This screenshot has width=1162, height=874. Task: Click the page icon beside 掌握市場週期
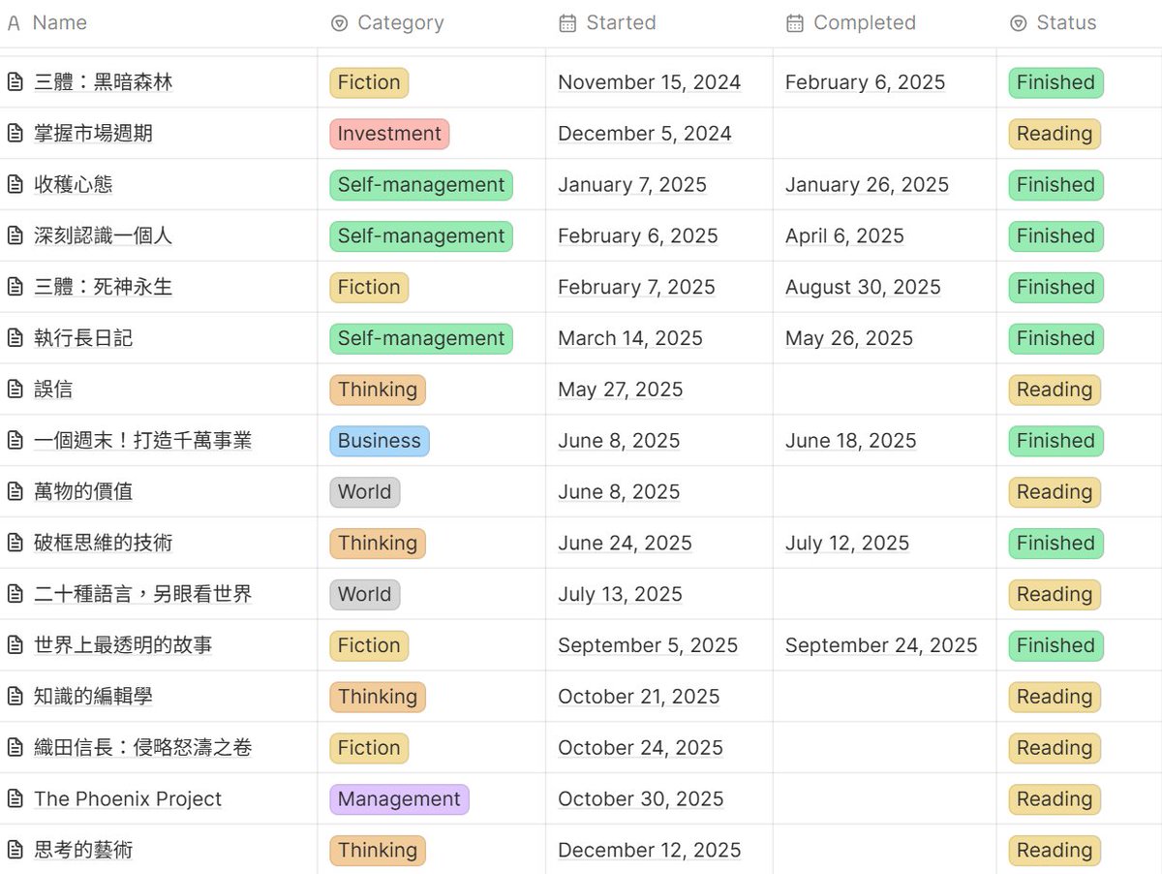(x=15, y=134)
